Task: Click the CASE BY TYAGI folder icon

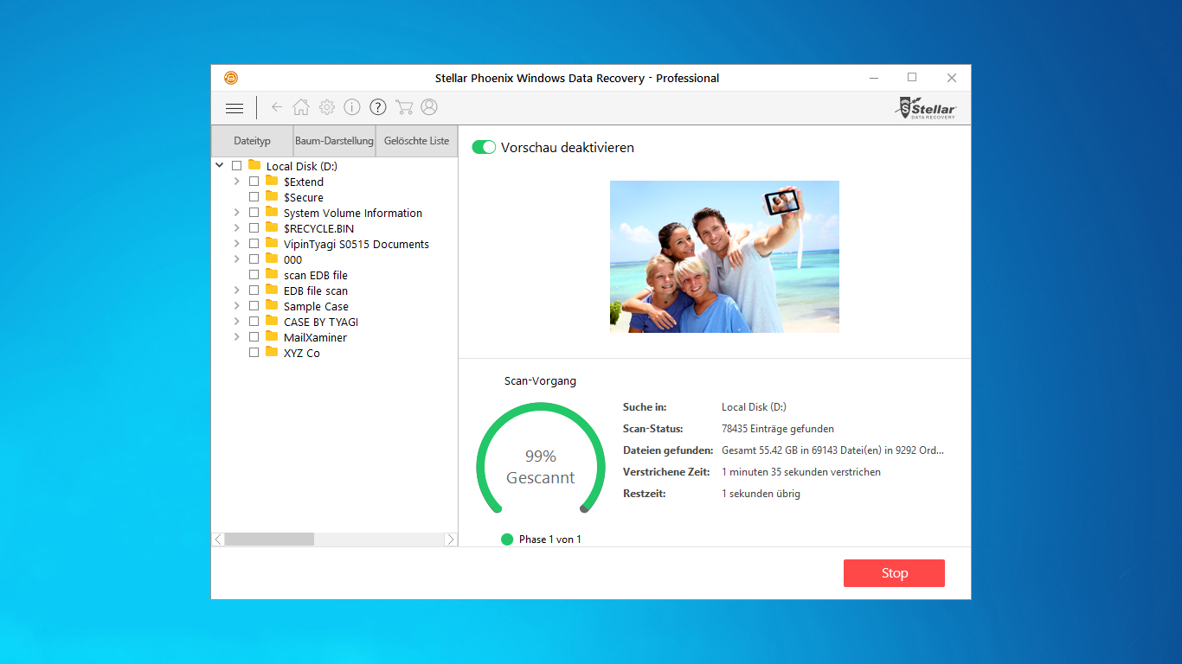Action: (x=272, y=321)
